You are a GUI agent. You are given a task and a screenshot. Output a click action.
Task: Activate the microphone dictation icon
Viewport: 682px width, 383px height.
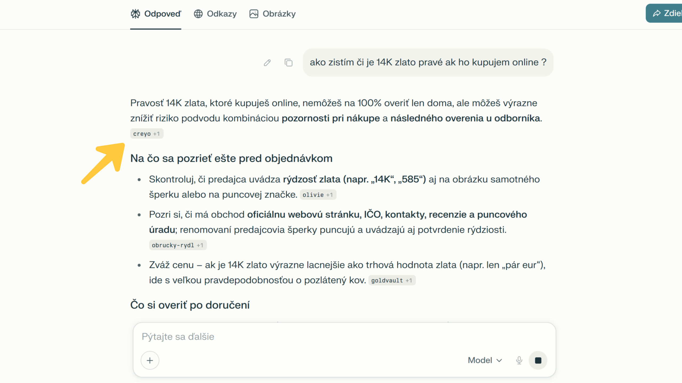(519, 360)
